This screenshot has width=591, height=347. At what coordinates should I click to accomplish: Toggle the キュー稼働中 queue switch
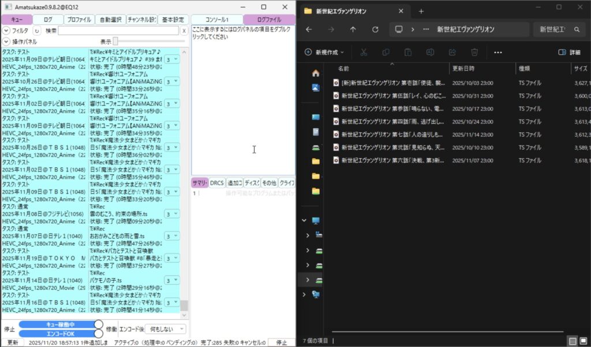[x=61, y=324]
